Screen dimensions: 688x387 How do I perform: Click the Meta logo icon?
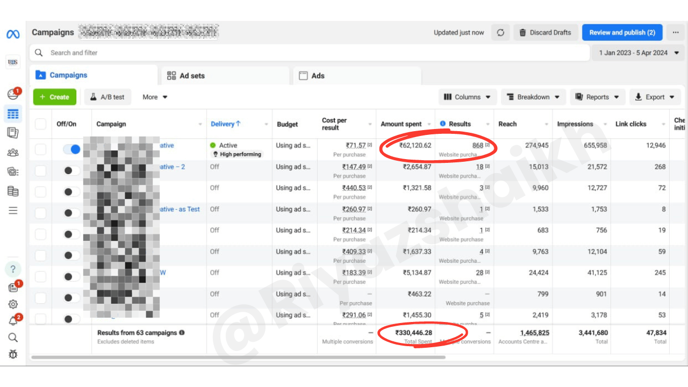pyautogui.click(x=13, y=34)
